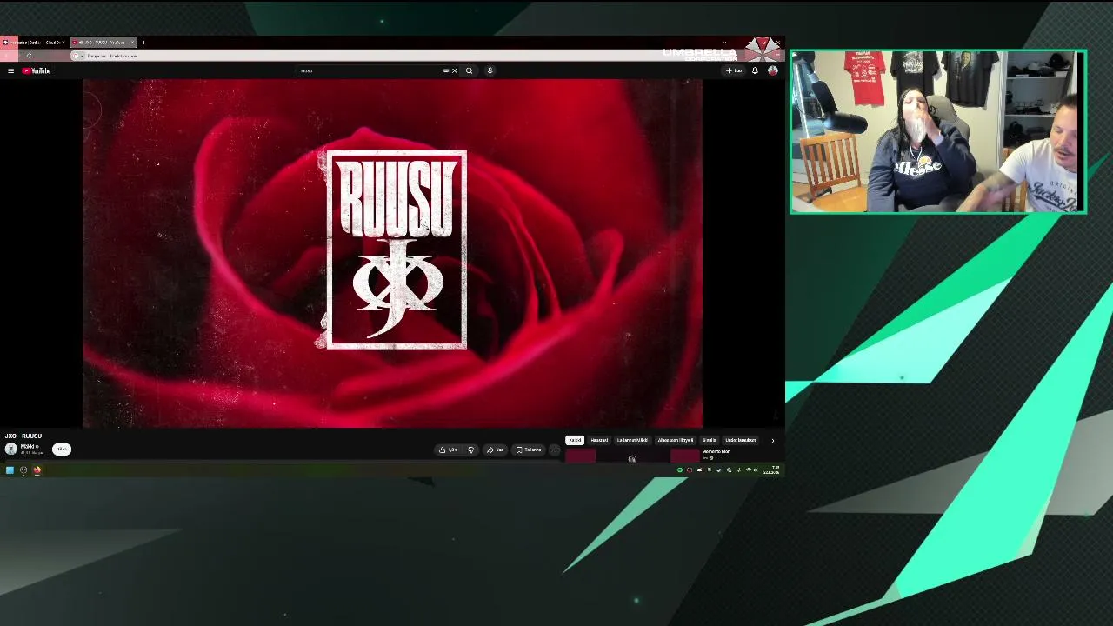Open the Memento Mori video title
The width and height of the screenshot is (1113, 626).
coord(716,451)
